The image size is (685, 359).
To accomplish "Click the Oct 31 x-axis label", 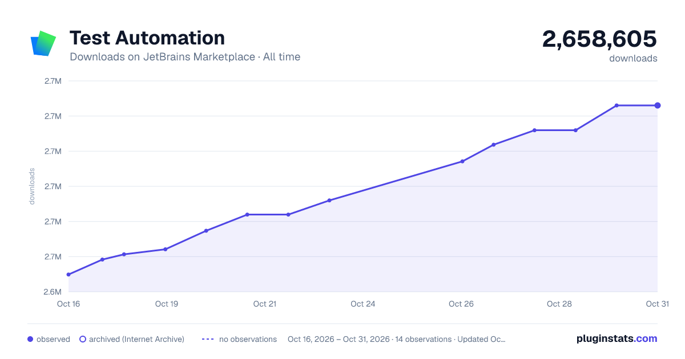I will click(x=657, y=304).
